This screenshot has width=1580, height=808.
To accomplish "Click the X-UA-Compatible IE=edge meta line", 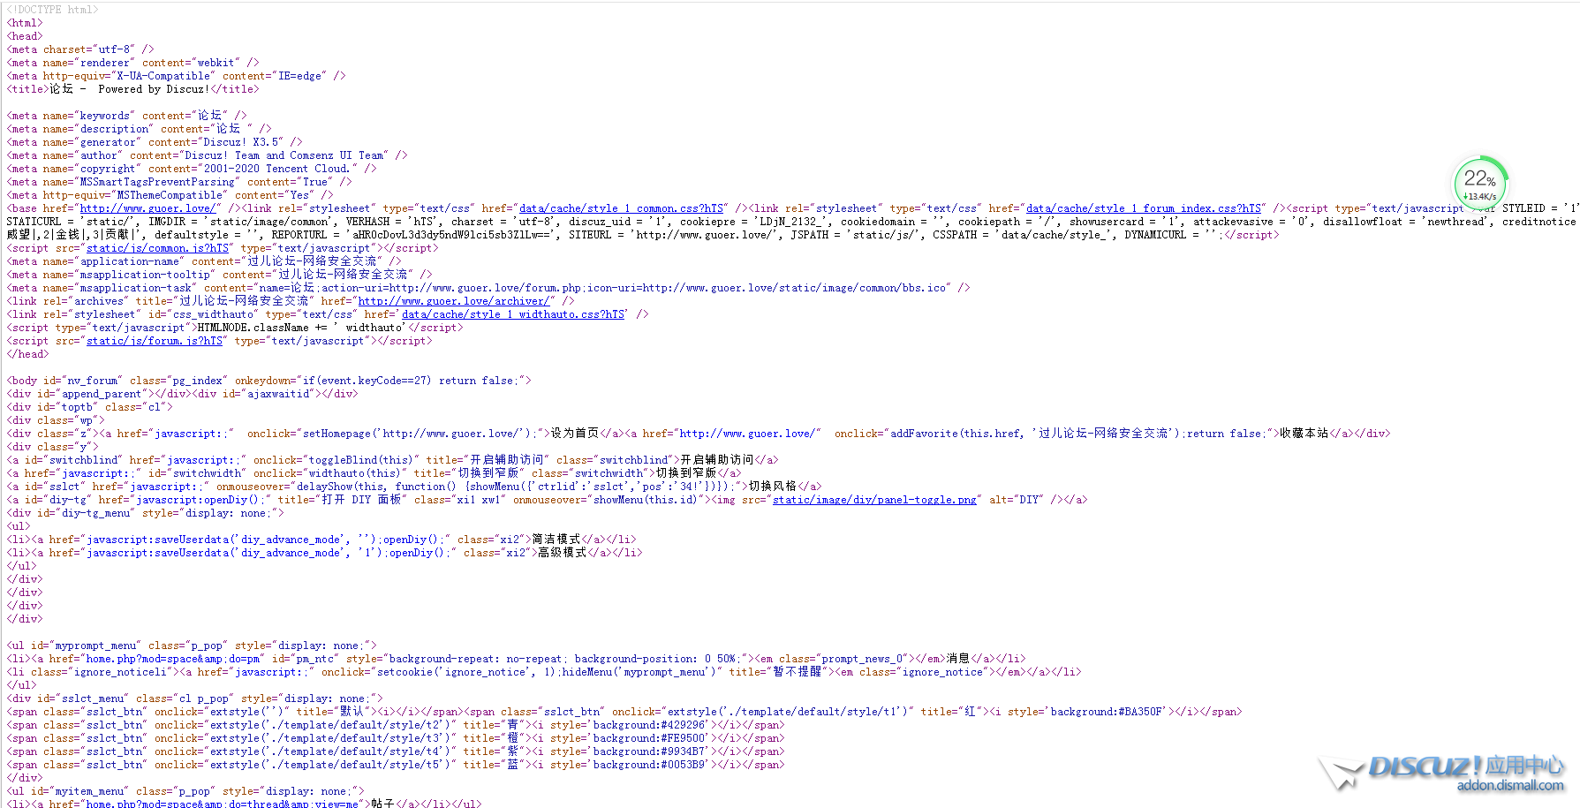I will (177, 76).
